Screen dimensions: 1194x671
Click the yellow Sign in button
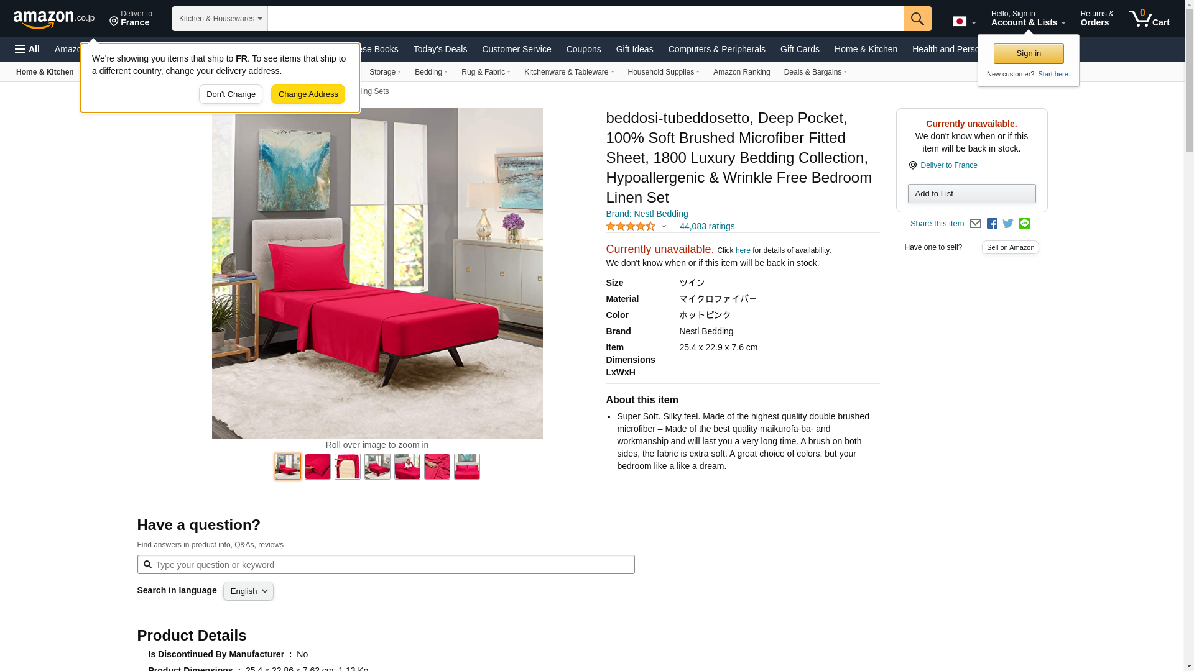pos(1028,53)
